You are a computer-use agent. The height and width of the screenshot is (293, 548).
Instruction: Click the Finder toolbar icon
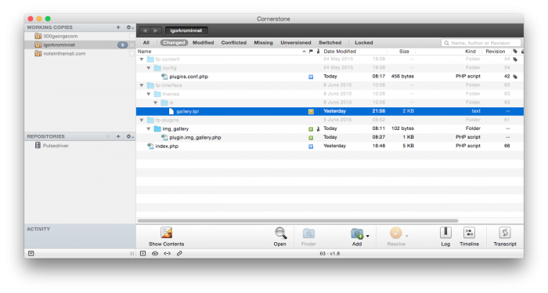pyautogui.click(x=308, y=233)
